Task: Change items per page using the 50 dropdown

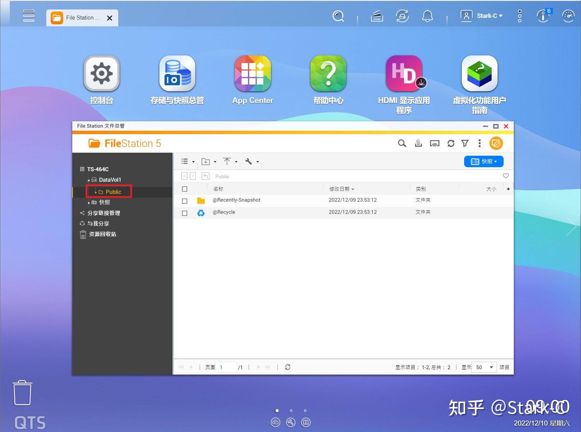Action: coord(484,367)
